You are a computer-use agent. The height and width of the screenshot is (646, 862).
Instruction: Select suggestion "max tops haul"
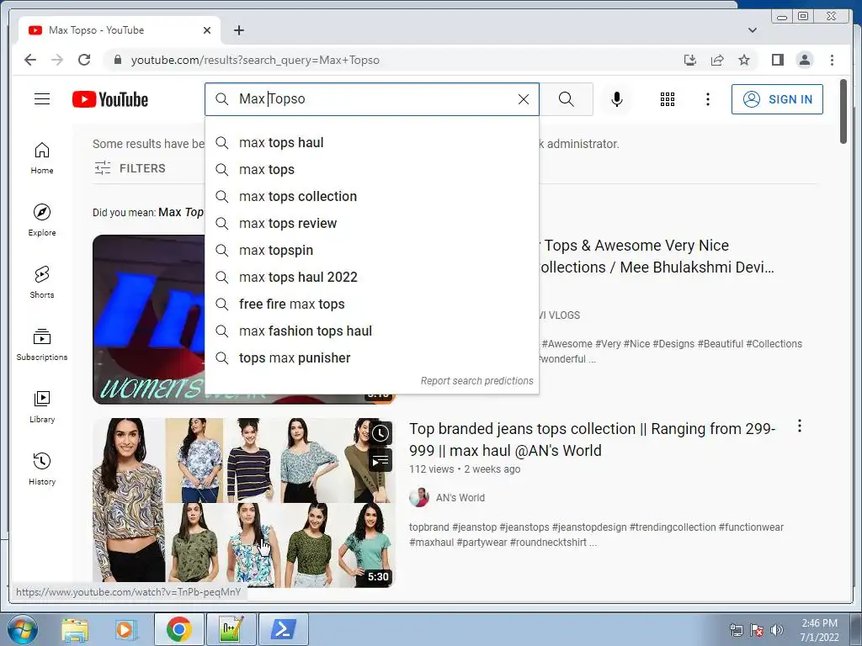click(371, 143)
